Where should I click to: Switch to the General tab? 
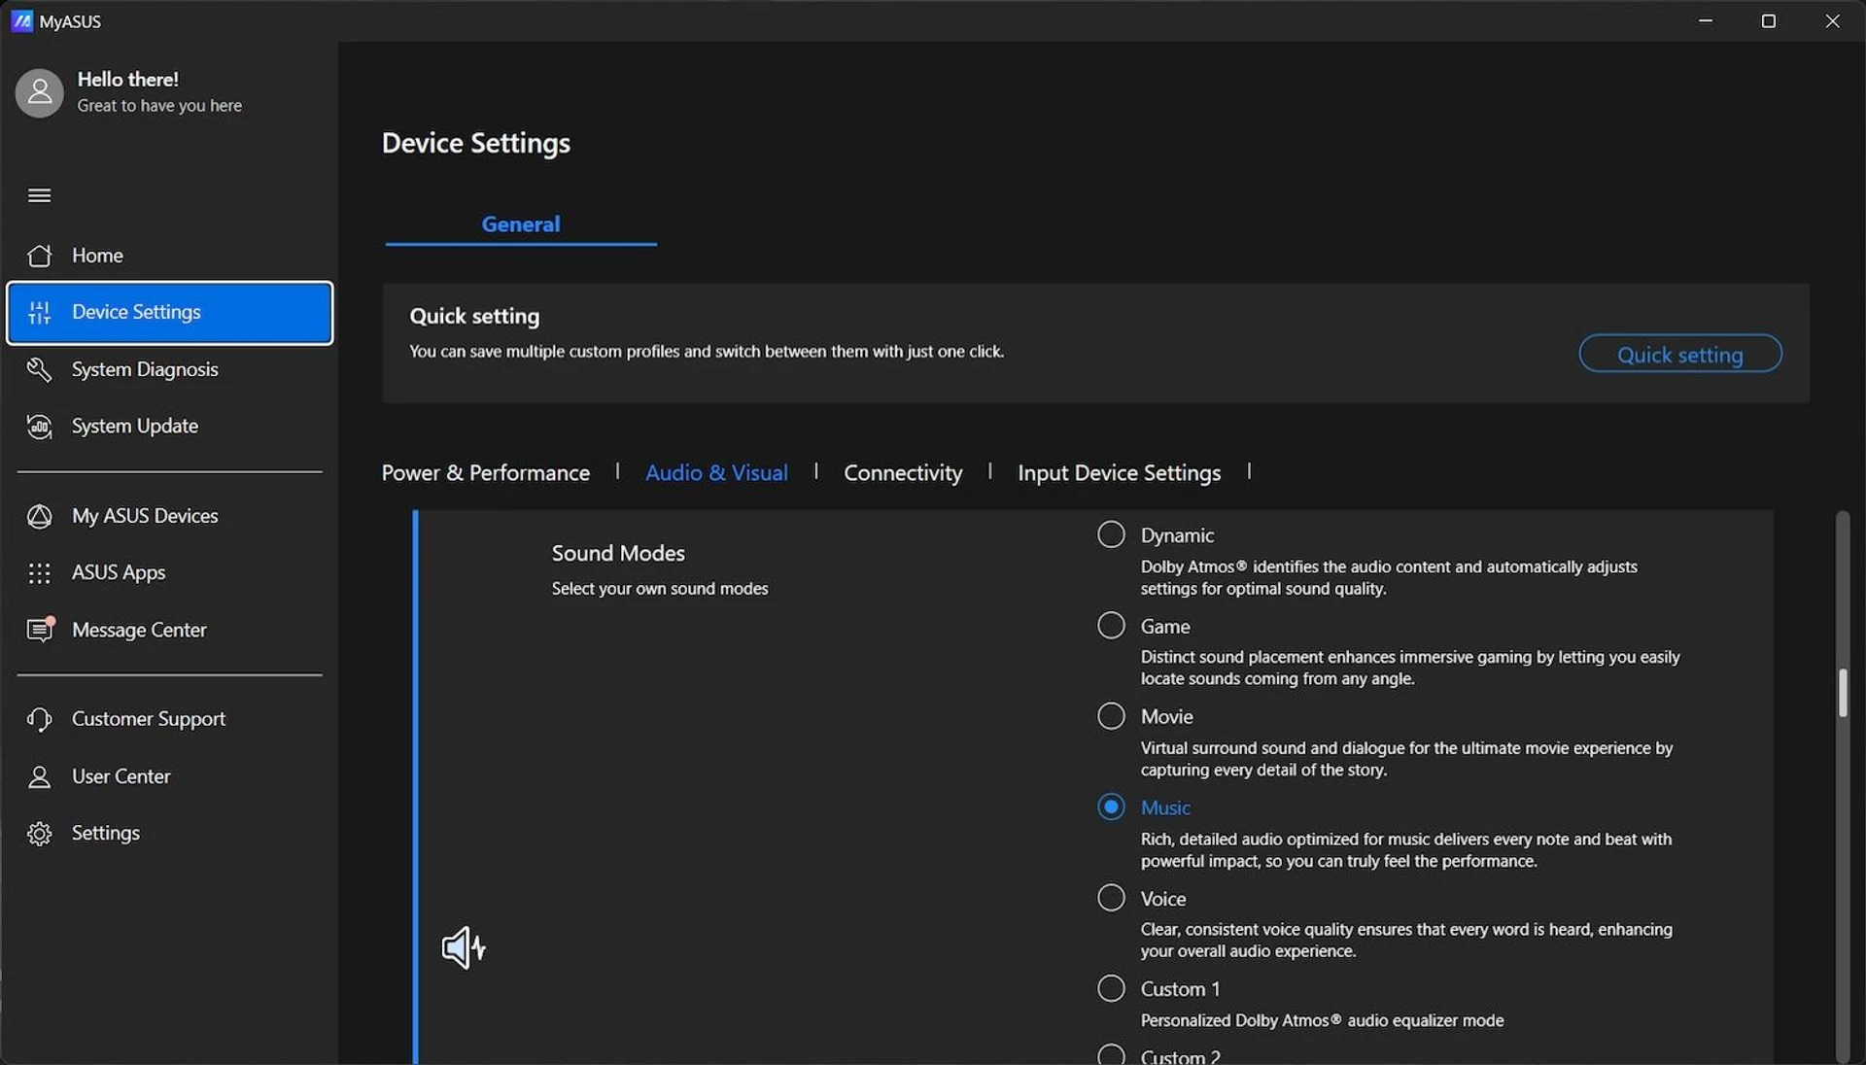point(521,224)
